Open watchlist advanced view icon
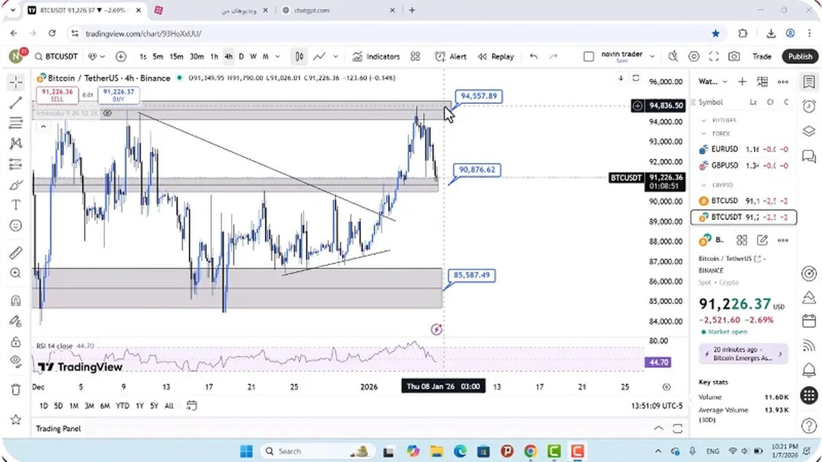The width and height of the screenshot is (822, 462). pos(762,81)
